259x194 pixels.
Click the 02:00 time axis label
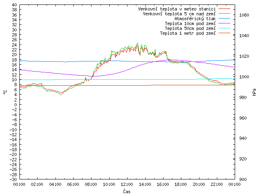(37, 184)
